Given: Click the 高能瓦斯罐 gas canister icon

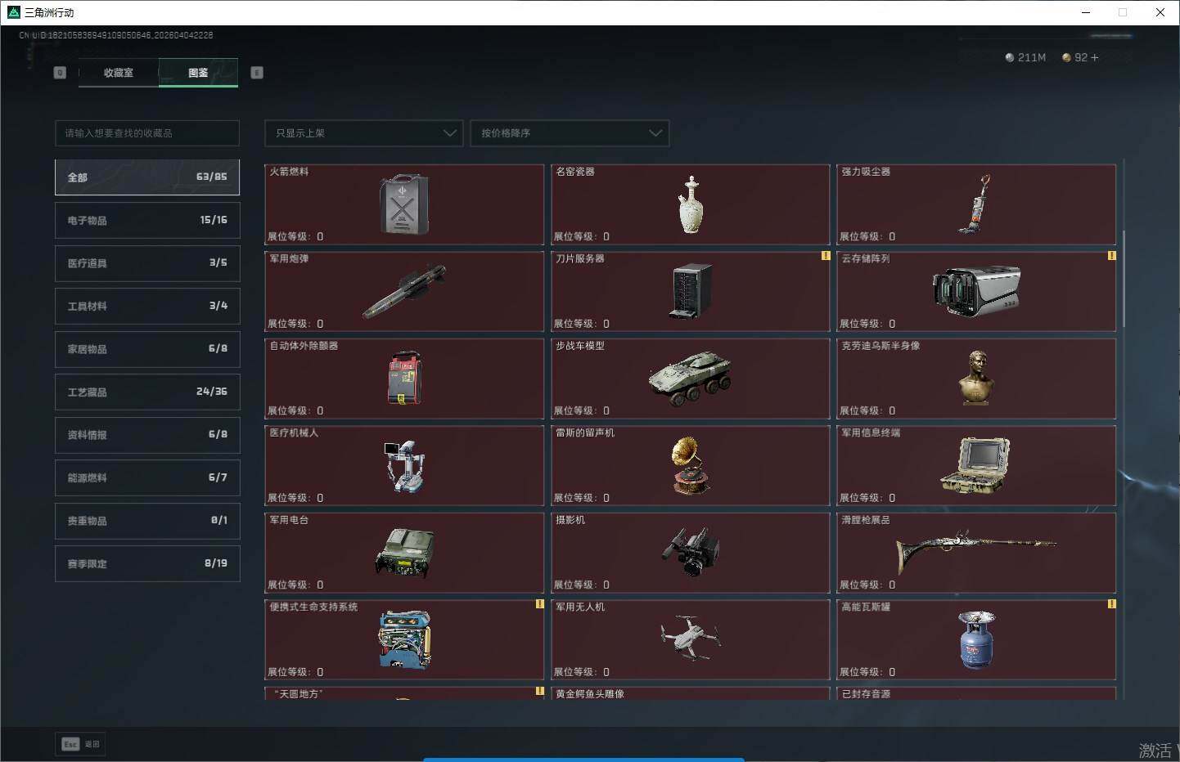Looking at the screenshot, I should [976, 639].
